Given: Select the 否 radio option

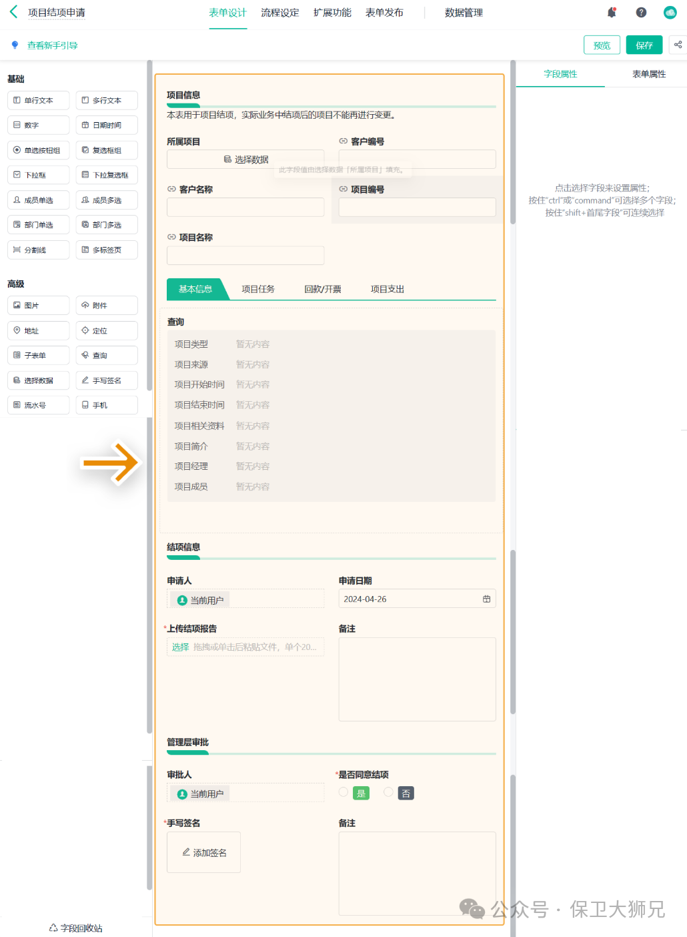Looking at the screenshot, I should [388, 792].
